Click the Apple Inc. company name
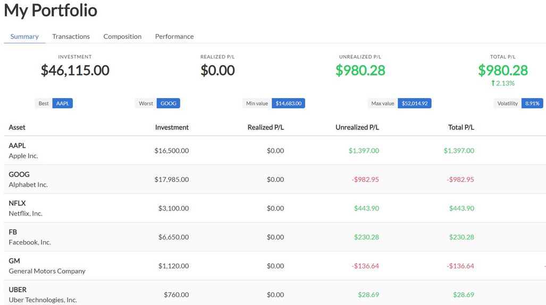This screenshot has width=546, height=305. click(x=23, y=156)
